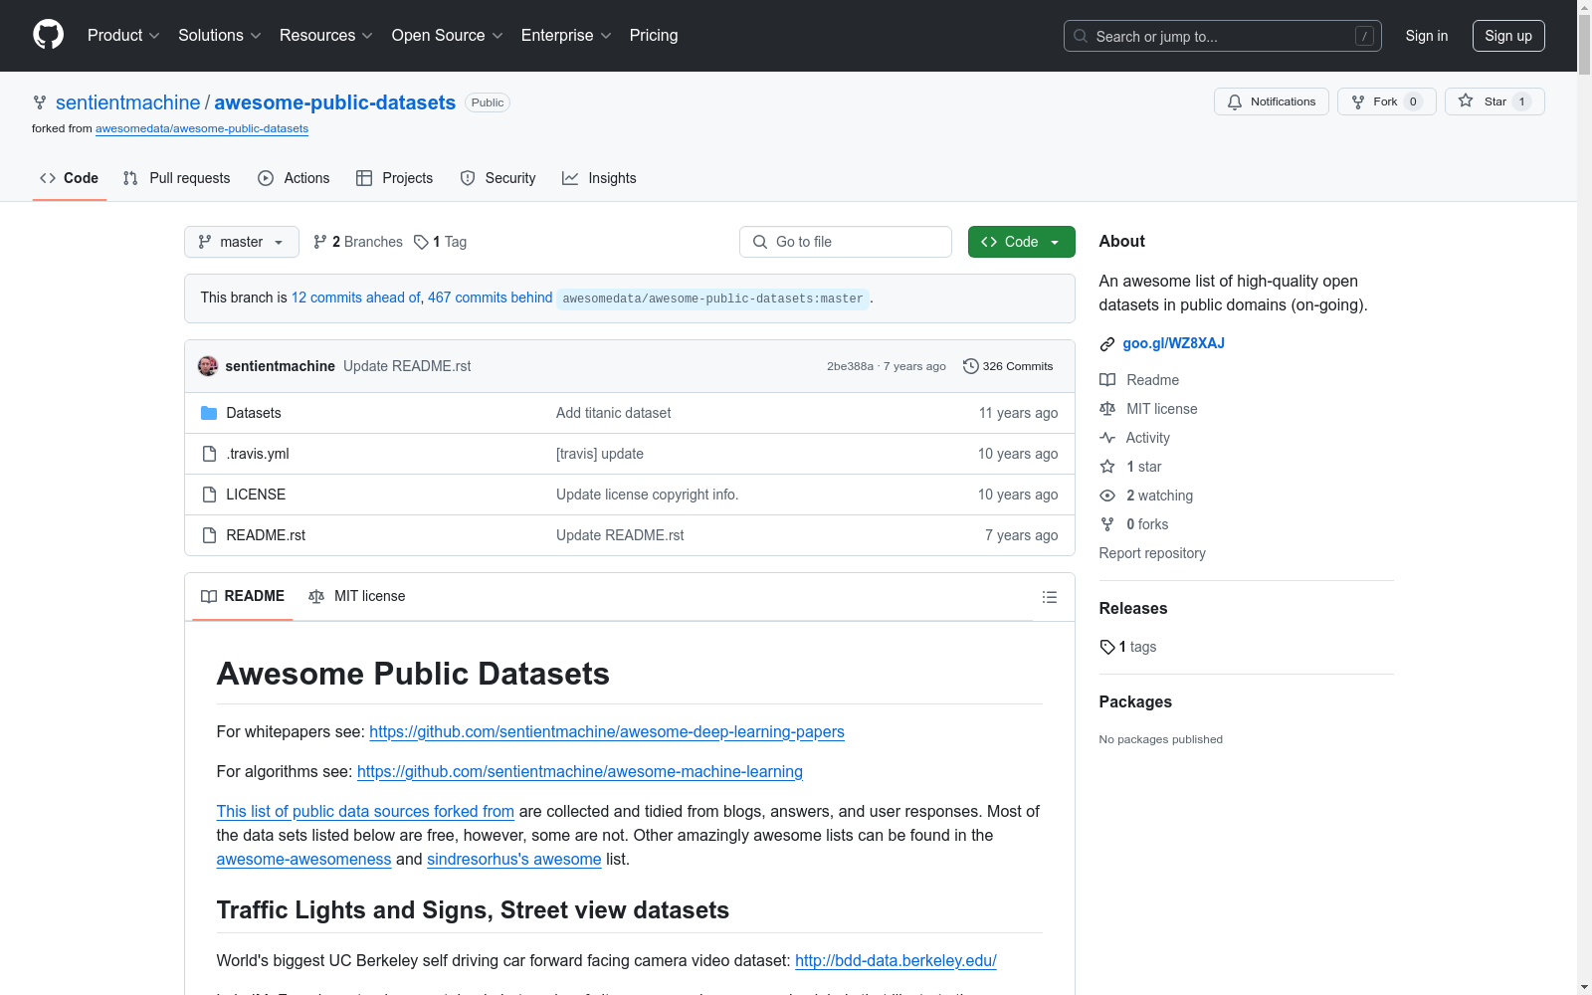Viewport: 1592px width, 995px height.
Task: Open the goo.gl/WZ8XAJ link
Action: point(1174,343)
